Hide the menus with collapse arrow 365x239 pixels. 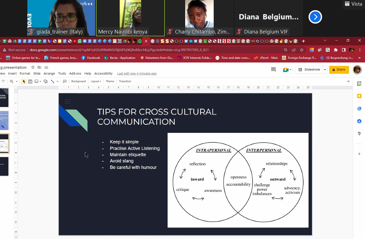348,81
